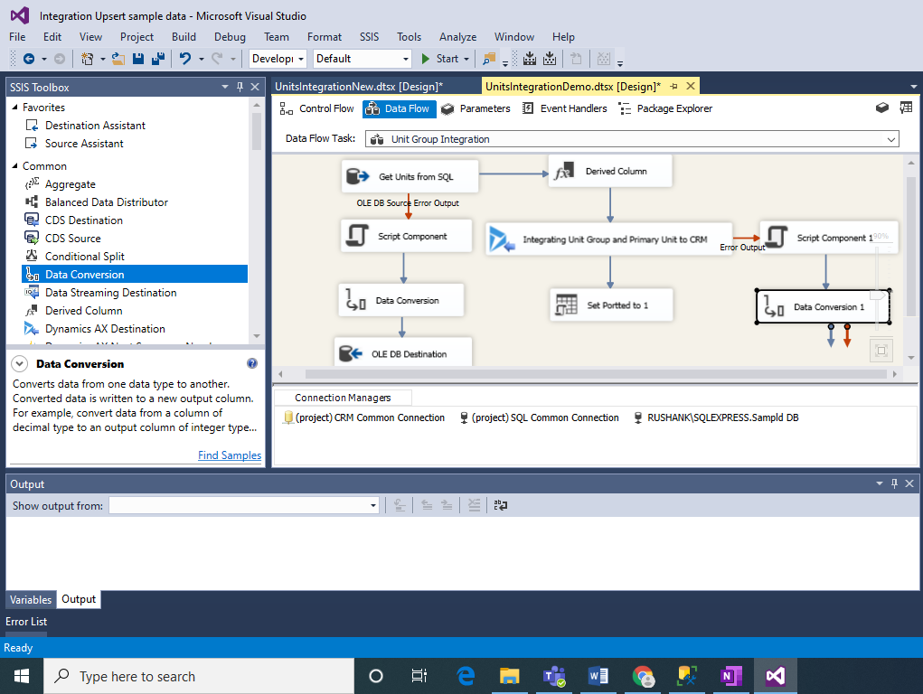
Task: Open the Package Explorer tab
Action: point(665,108)
